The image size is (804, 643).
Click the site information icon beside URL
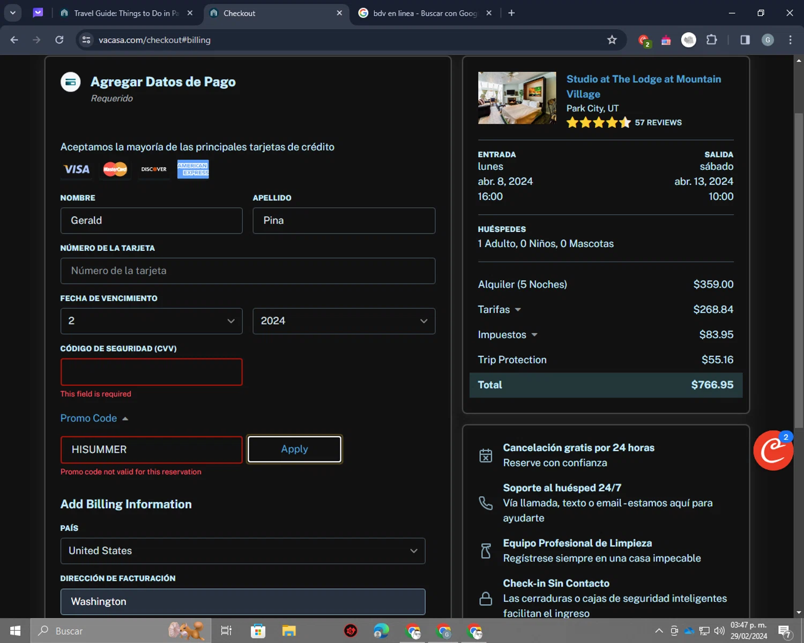pos(86,40)
